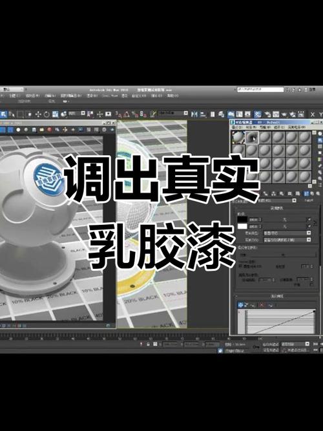This screenshot has height=431, width=323.
Task: Click the sample type sphere icon at right of slots
Action: click(320, 134)
